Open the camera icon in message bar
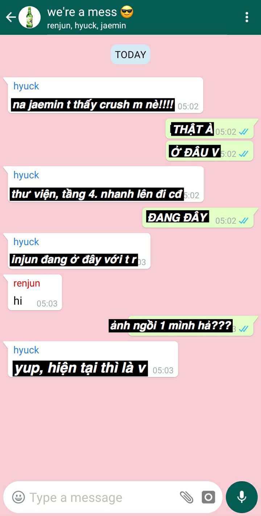The image size is (261, 516). [208, 497]
